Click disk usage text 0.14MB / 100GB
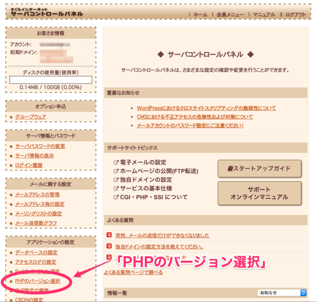 (x=50, y=87)
